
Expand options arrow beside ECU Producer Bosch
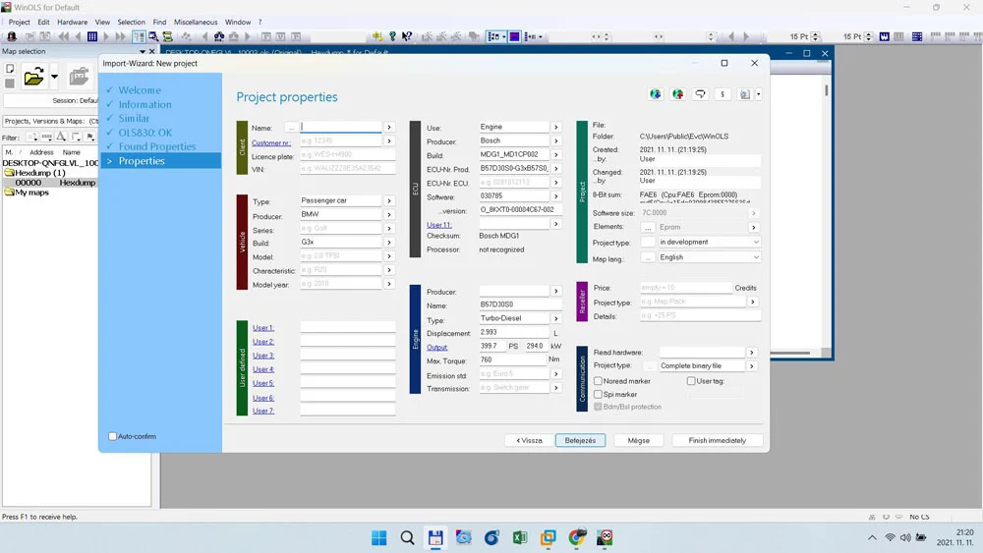tap(556, 140)
